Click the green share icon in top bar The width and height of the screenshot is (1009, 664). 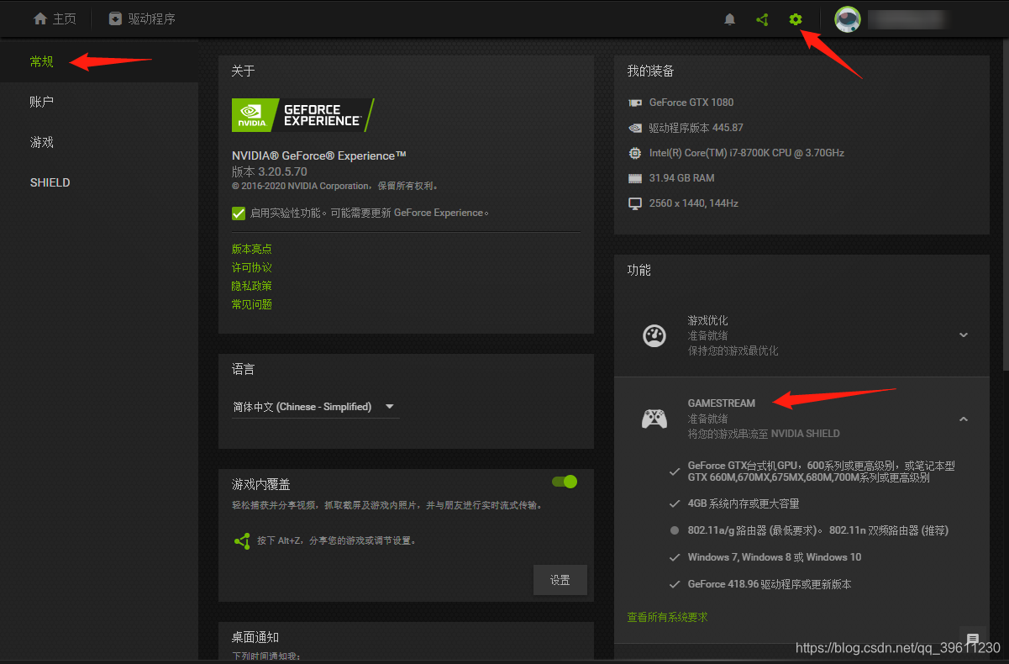click(762, 18)
